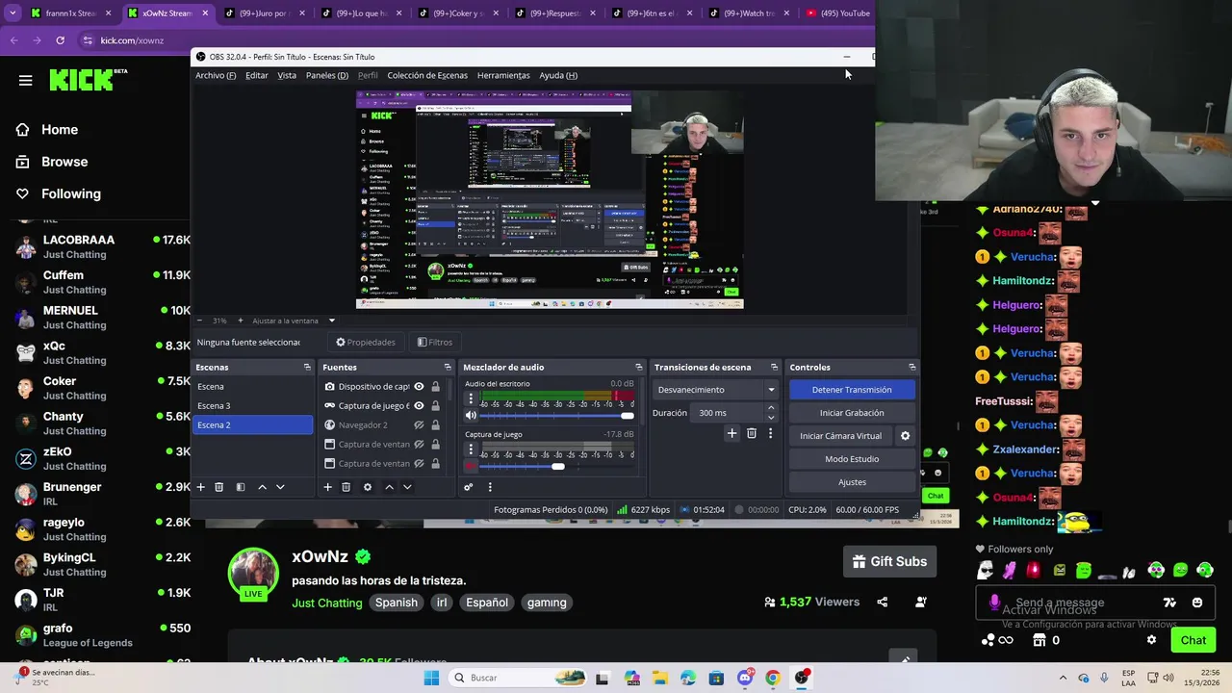Unlock Captura de juego source lock

pyautogui.click(x=435, y=406)
